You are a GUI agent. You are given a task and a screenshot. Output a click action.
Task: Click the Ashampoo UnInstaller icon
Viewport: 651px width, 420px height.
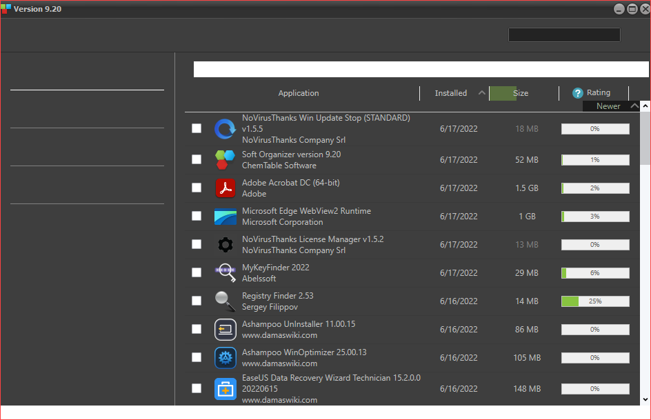coord(225,330)
